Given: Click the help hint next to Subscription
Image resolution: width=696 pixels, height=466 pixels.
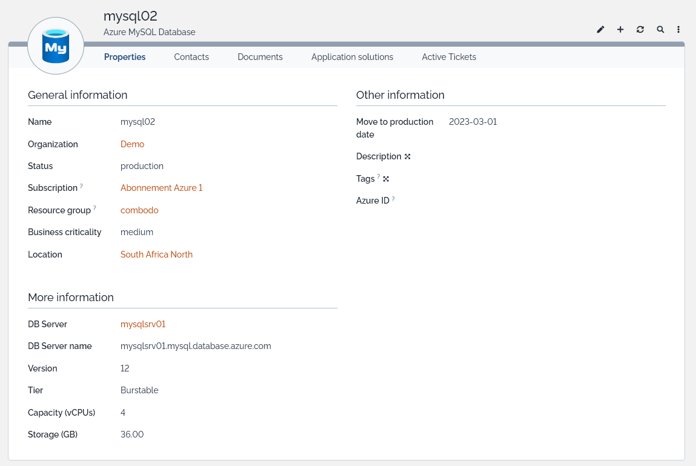Looking at the screenshot, I should tap(82, 186).
